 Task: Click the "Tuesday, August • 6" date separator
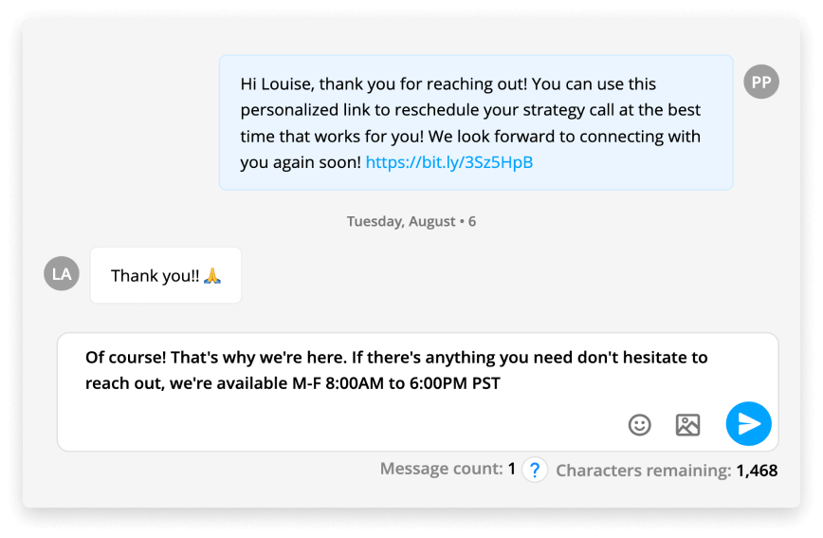pos(411,221)
